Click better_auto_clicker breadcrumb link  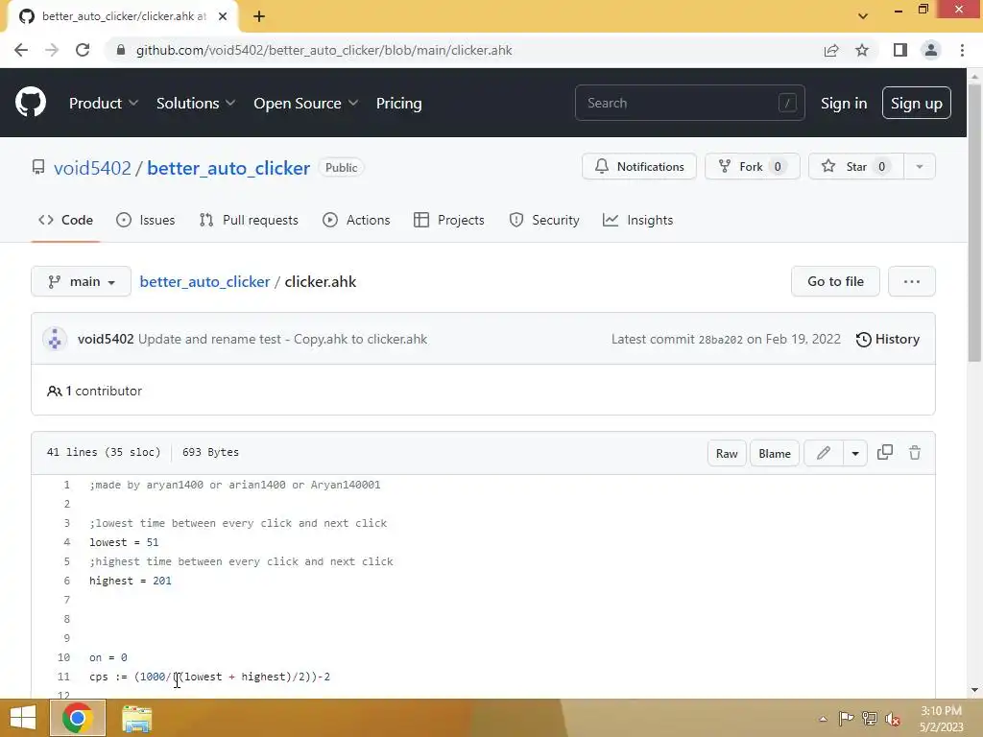[204, 282]
